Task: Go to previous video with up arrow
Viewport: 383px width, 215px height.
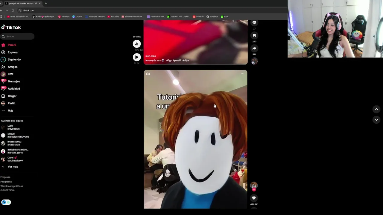Action: coord(376,109)
